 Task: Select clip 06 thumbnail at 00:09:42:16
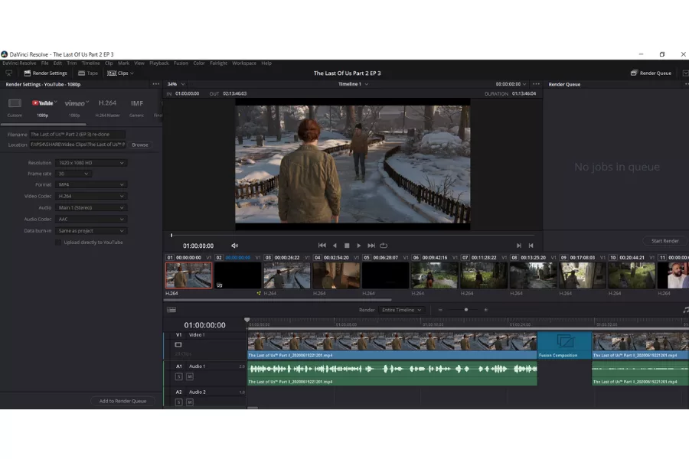[435, 275]
